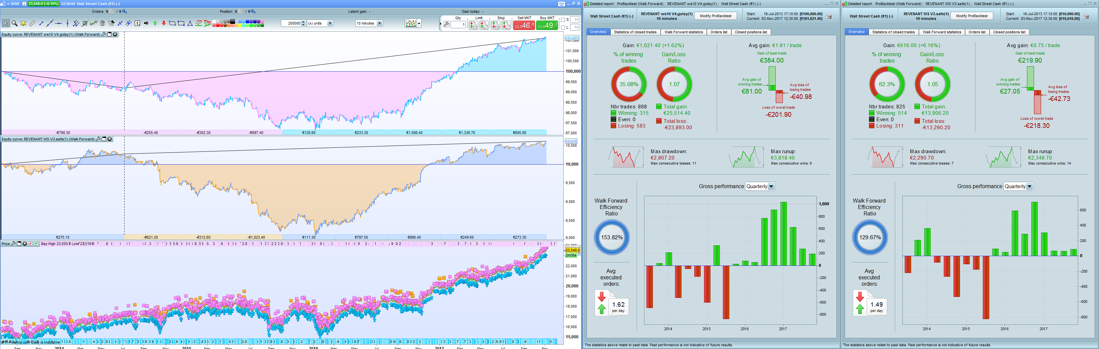
Task: Maximize the WS V3.safe equity curve panel
Action: point(104,139)
